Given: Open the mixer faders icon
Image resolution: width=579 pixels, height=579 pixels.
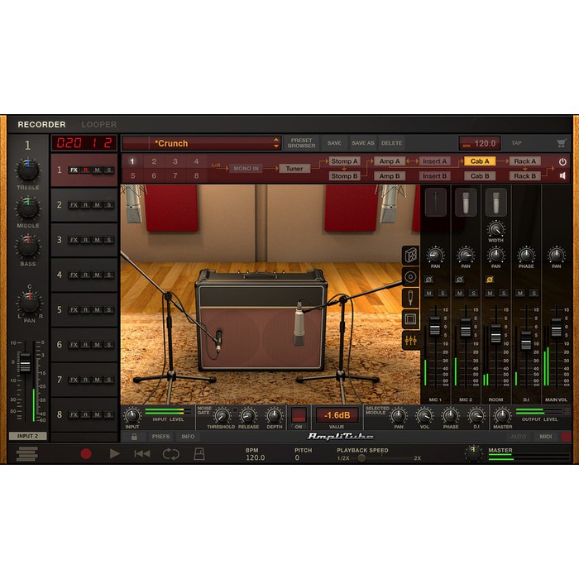Looking at the screenshot, I should tap(410, 340).
